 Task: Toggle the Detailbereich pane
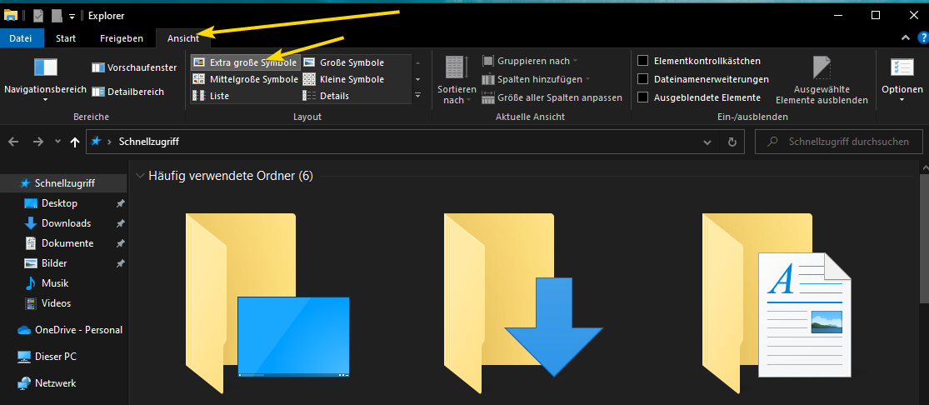click(x=128, y=92)
